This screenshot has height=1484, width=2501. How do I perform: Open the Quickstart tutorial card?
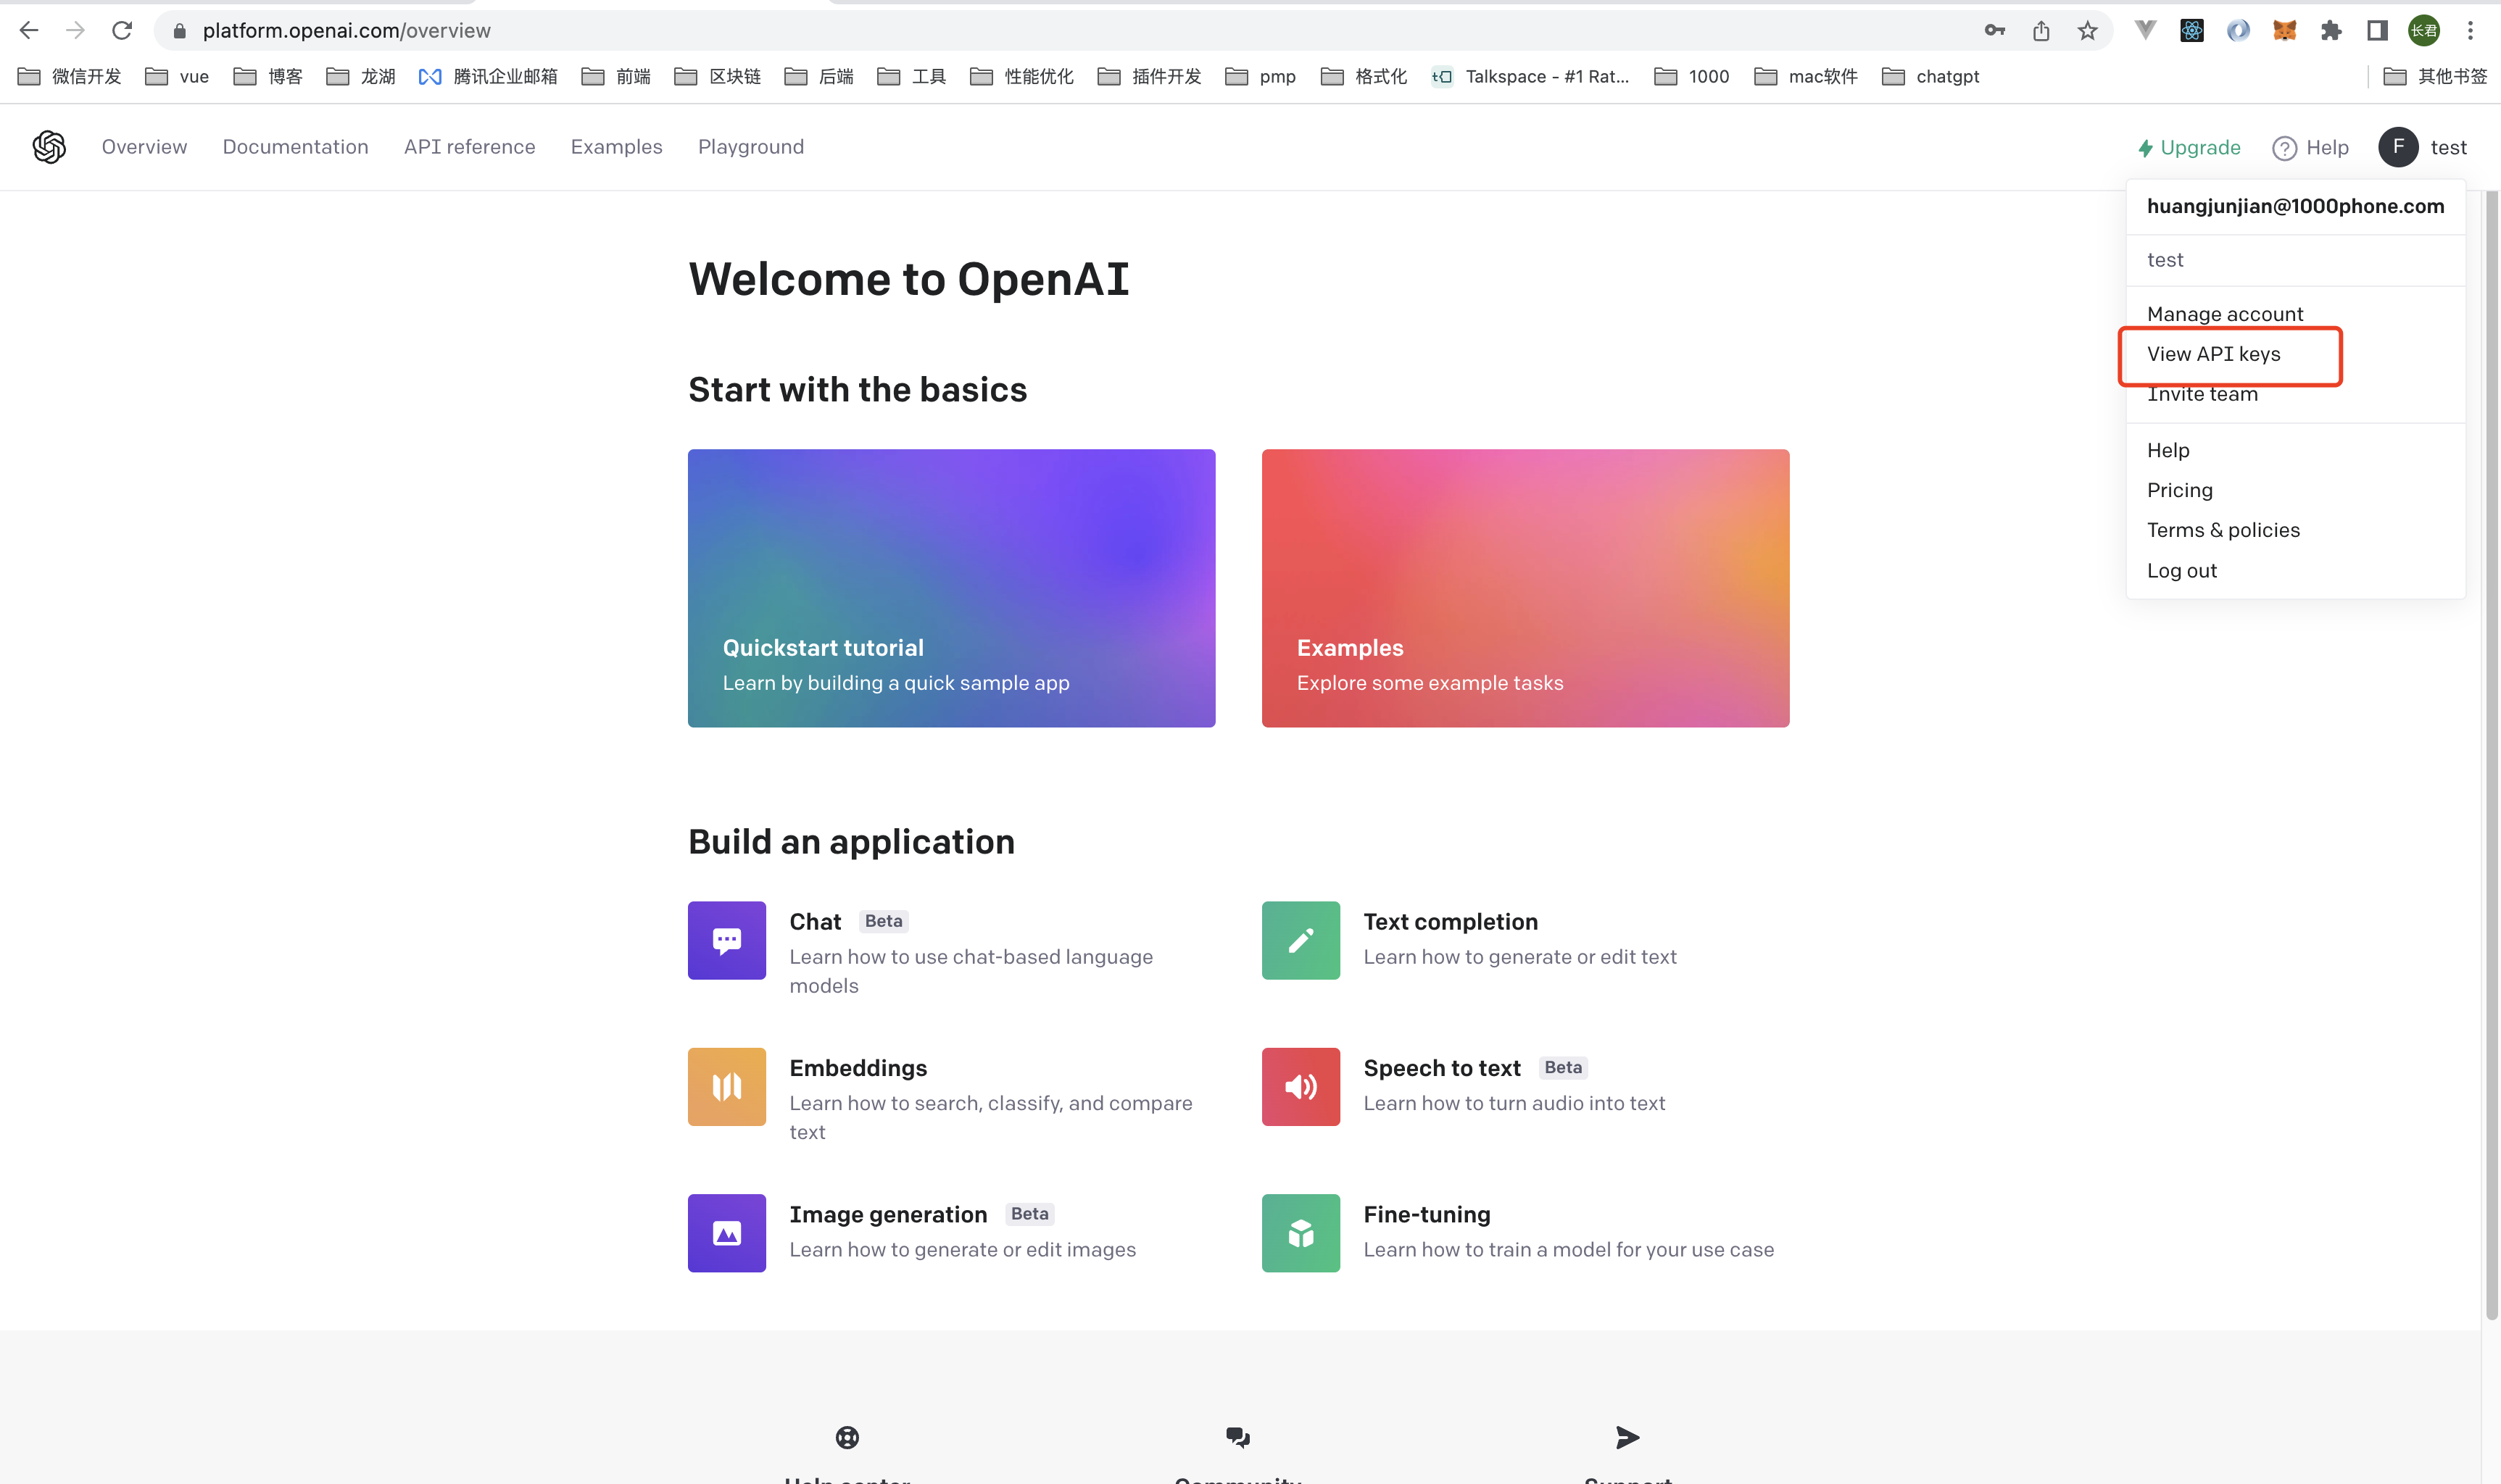(x=951, y=588)
